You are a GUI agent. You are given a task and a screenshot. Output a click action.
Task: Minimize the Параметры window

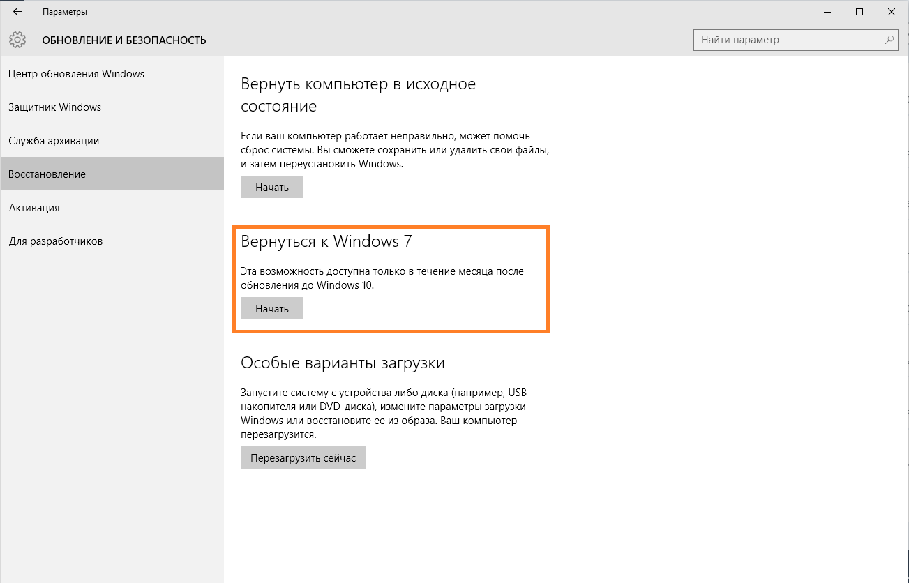pyautogui.click(x=827, y=12)
